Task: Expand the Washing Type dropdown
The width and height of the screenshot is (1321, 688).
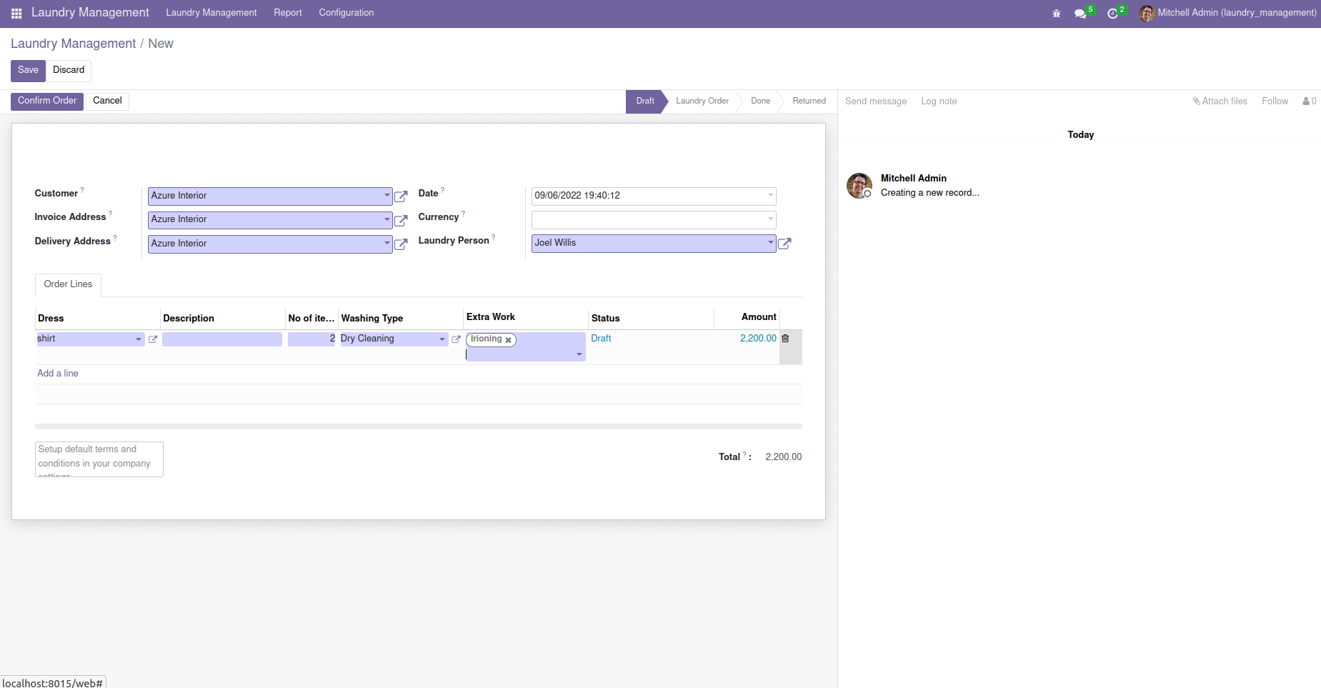Action: point(442,339)
